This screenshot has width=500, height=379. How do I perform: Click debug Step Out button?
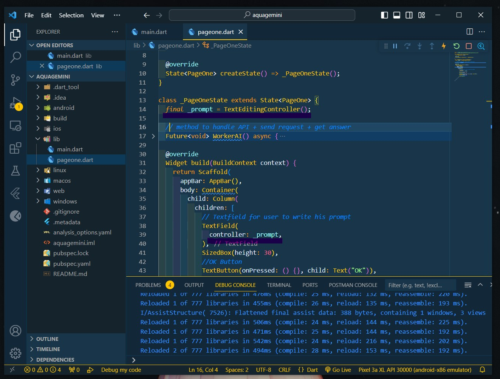point(432,46)
